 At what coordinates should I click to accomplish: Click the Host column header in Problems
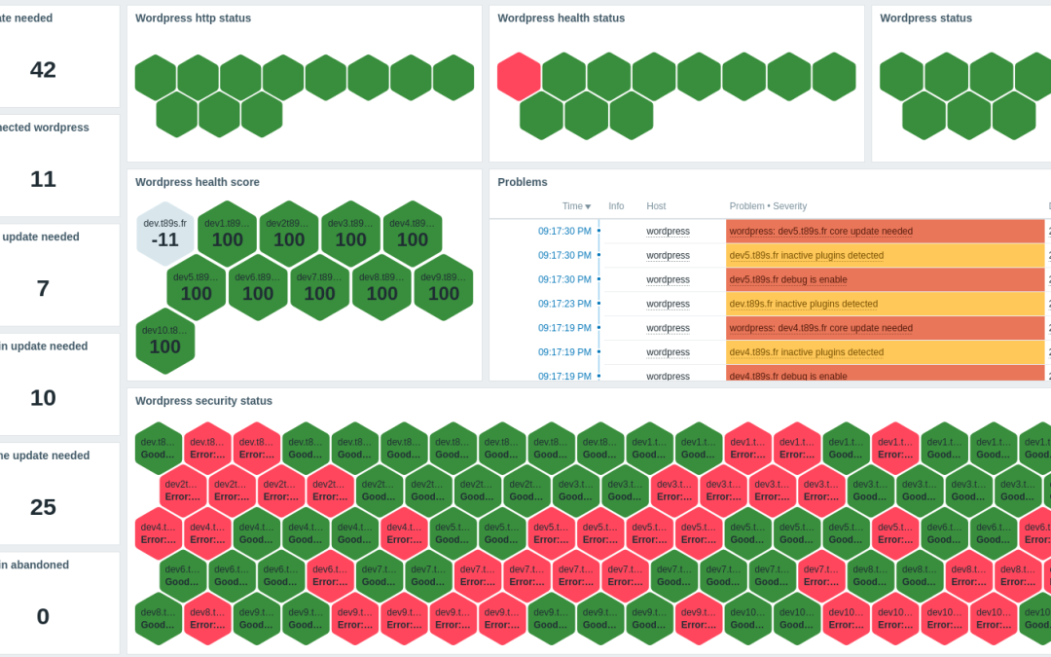656,206
